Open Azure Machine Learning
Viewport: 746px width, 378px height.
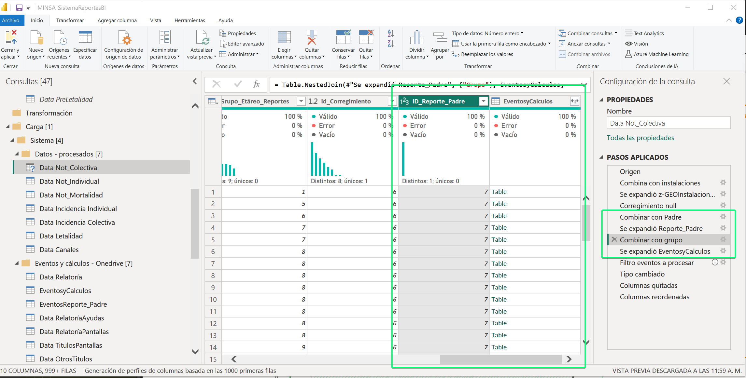pyautogui.click(x=656, y=54)
